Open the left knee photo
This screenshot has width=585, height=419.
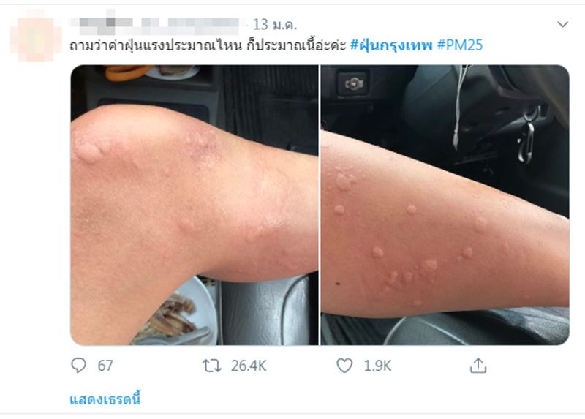pyautogui.click(x=195, y=205)
